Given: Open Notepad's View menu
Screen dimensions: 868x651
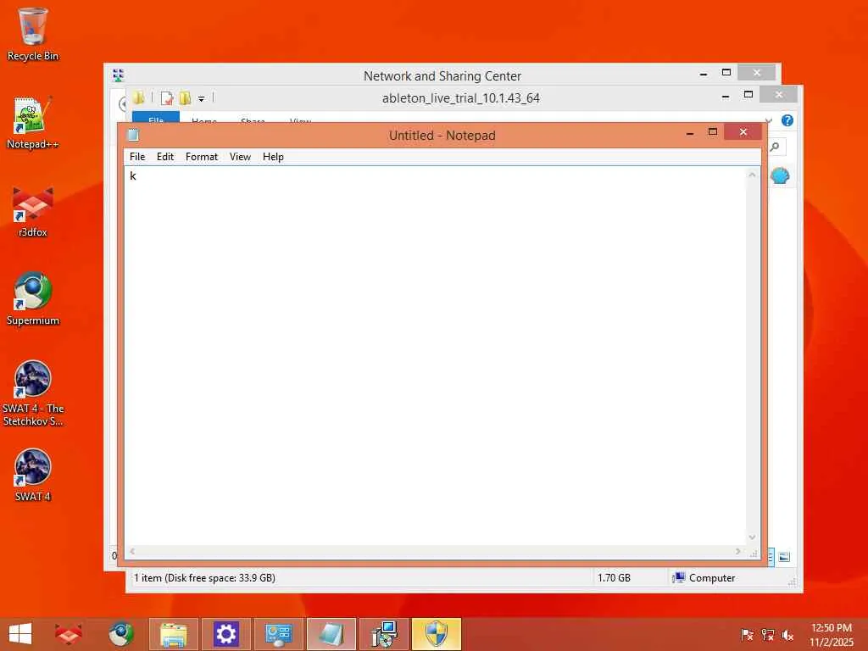Looking at the screenshot, I should pos(240,157).
